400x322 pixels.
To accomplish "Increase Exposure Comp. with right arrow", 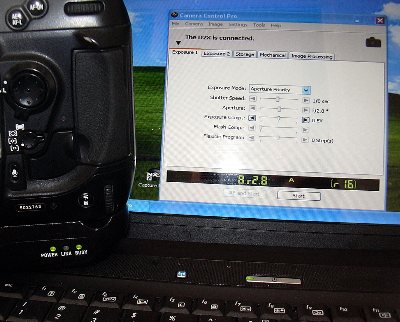I will click(306, 120).
